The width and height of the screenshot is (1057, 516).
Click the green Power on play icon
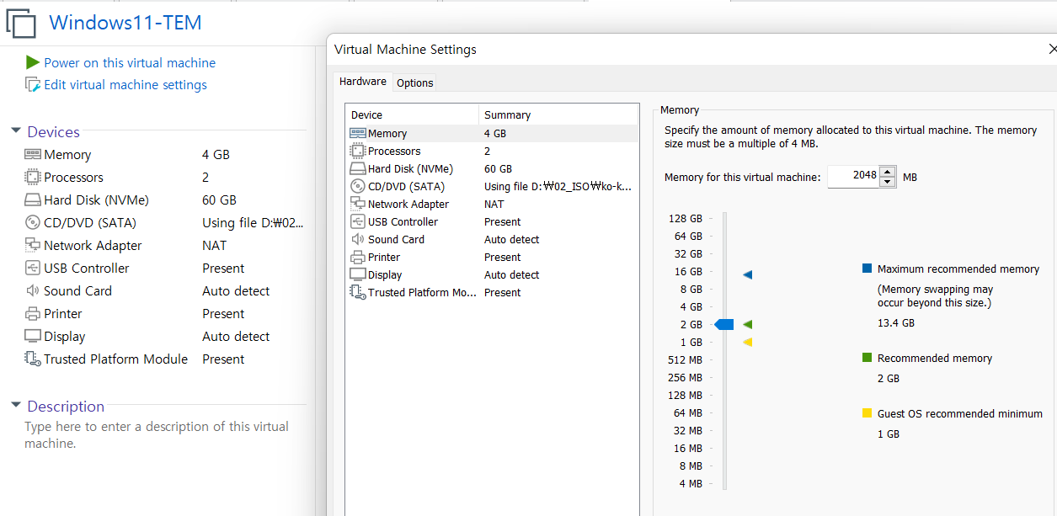pyautogui.click(x=33, y=62)
